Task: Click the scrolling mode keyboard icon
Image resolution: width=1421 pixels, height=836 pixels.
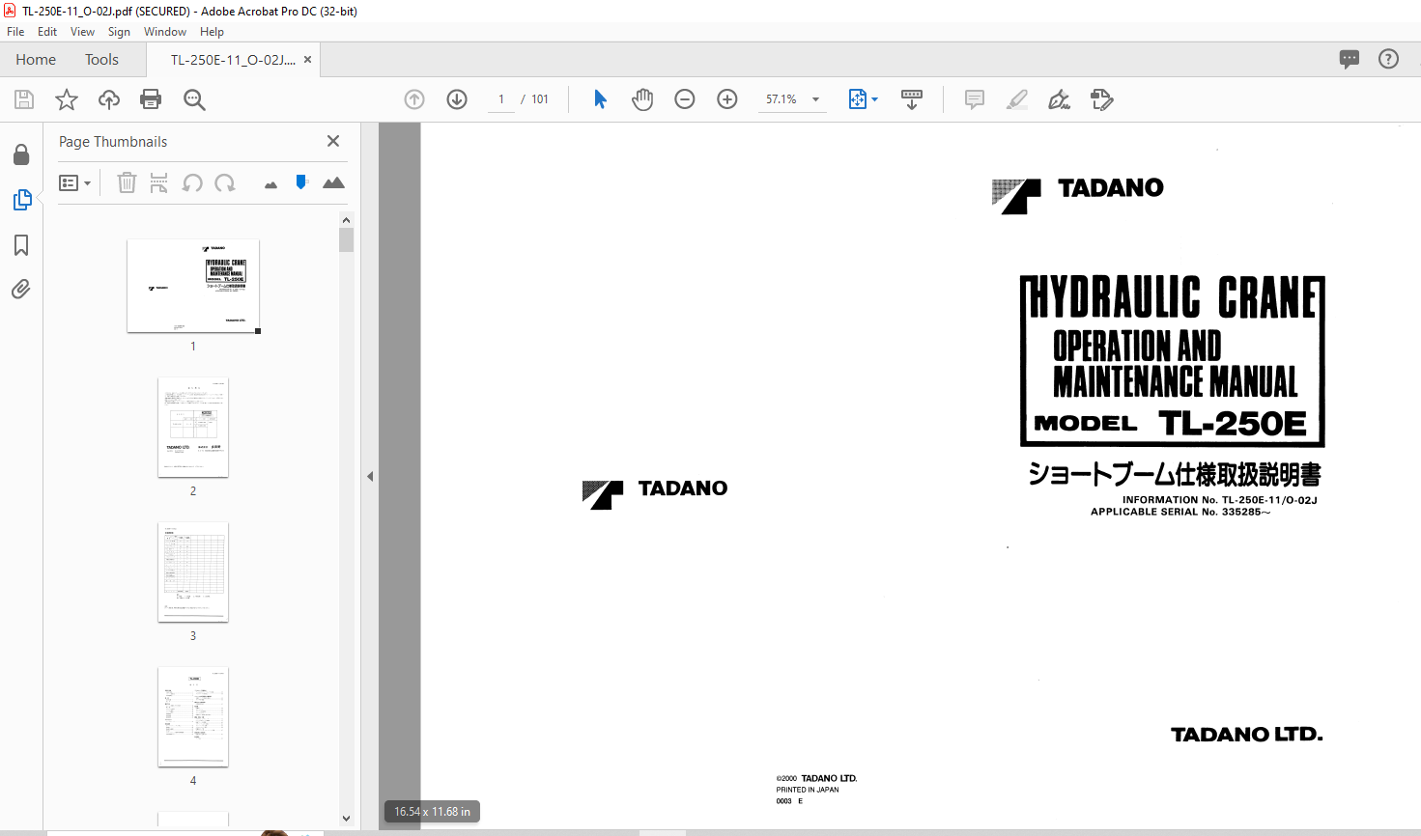Action: 912,99
